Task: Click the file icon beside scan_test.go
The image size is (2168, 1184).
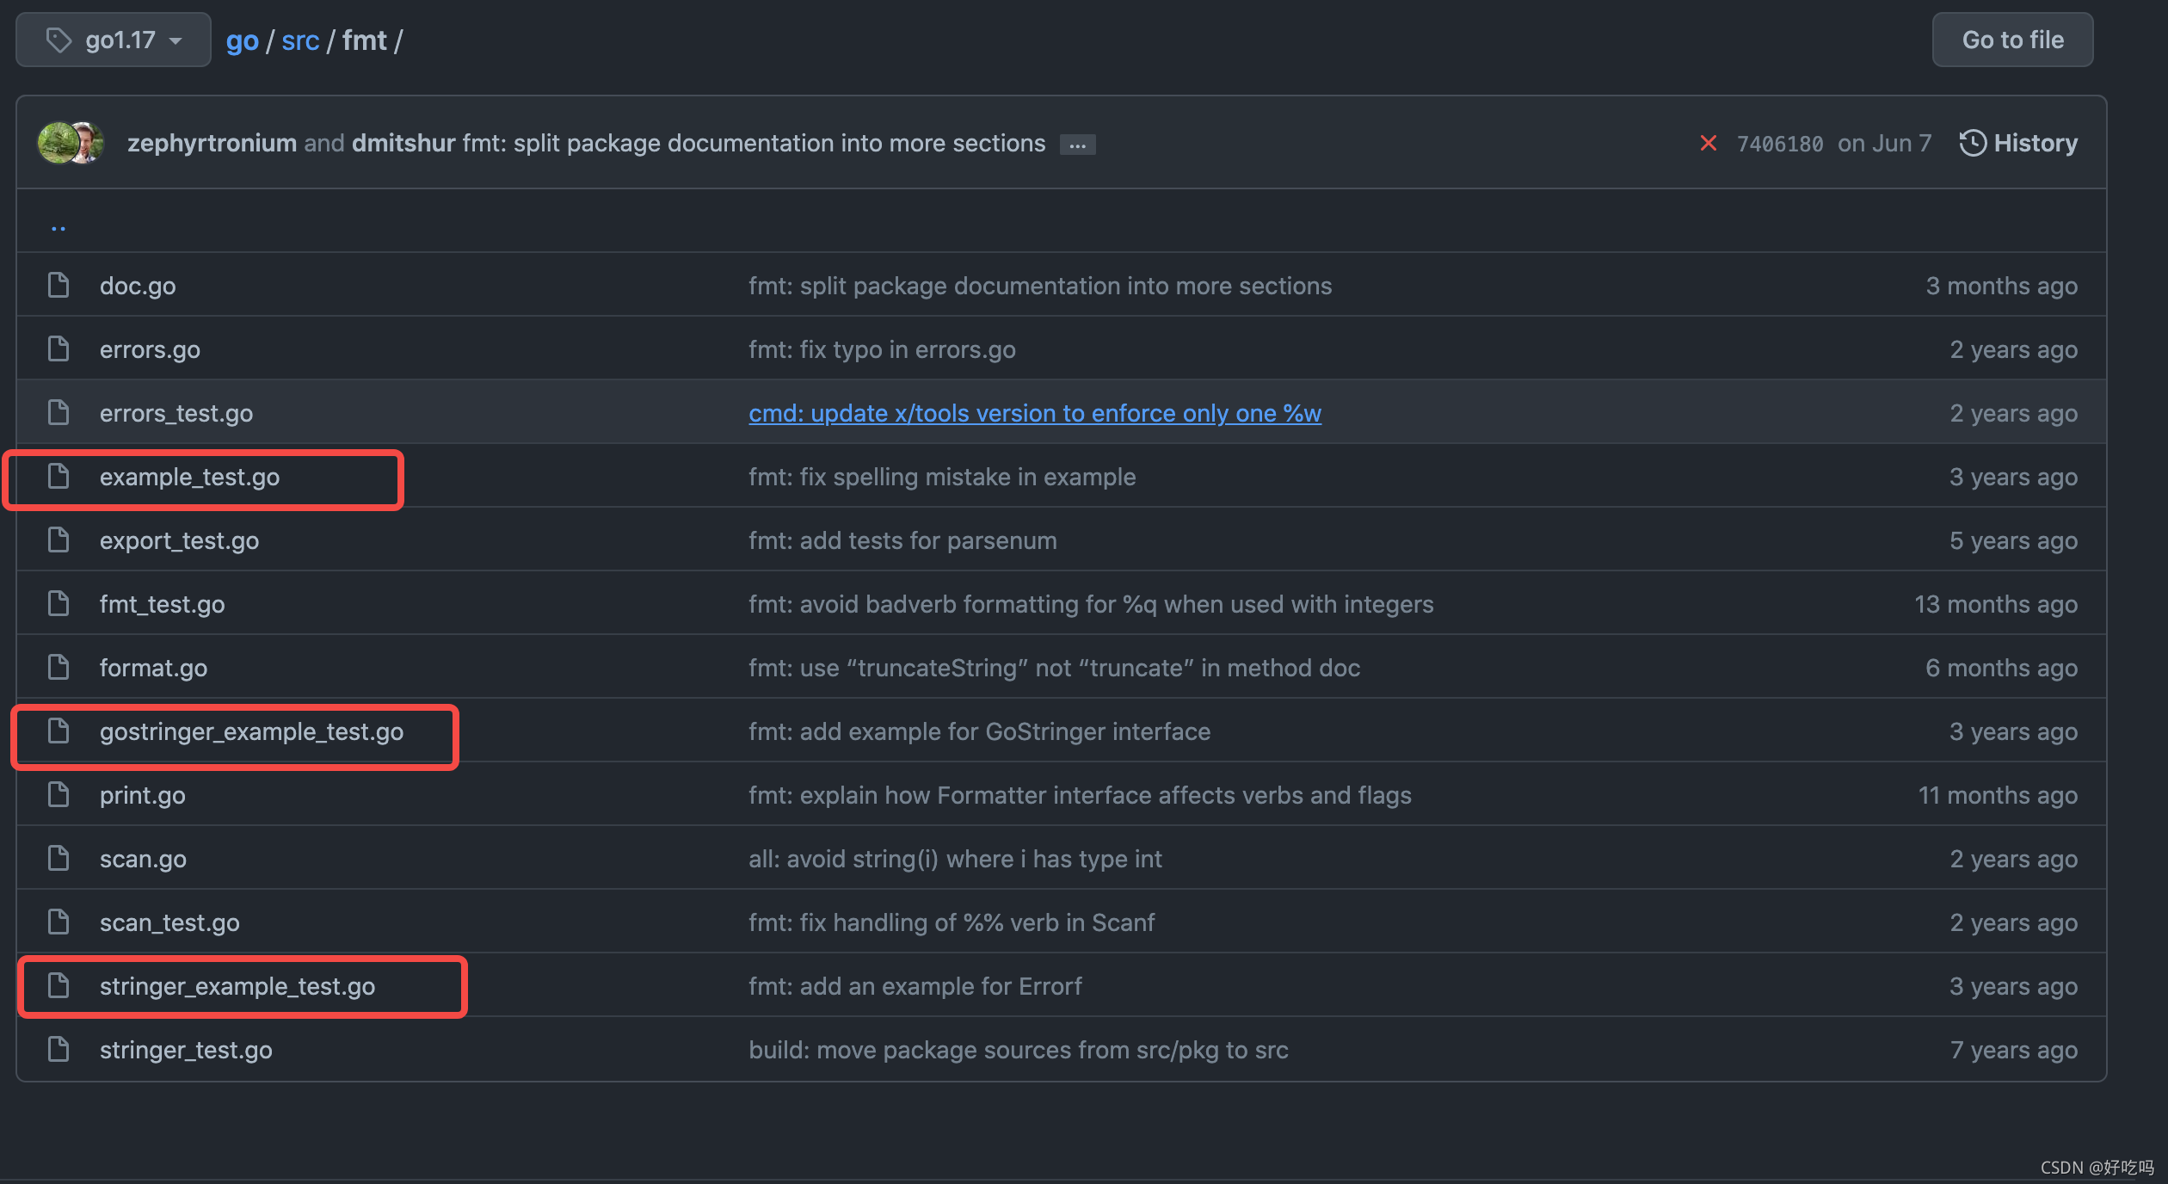Action: (x=59, y=922)
